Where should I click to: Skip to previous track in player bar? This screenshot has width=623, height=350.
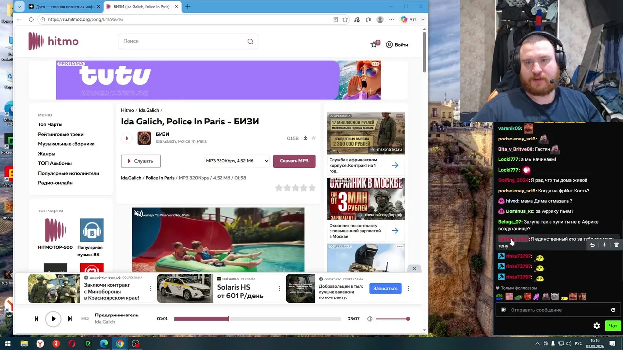(x=37, y=319)
